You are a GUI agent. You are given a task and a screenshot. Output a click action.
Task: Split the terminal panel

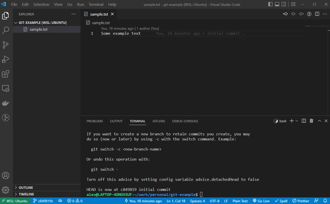304,121
